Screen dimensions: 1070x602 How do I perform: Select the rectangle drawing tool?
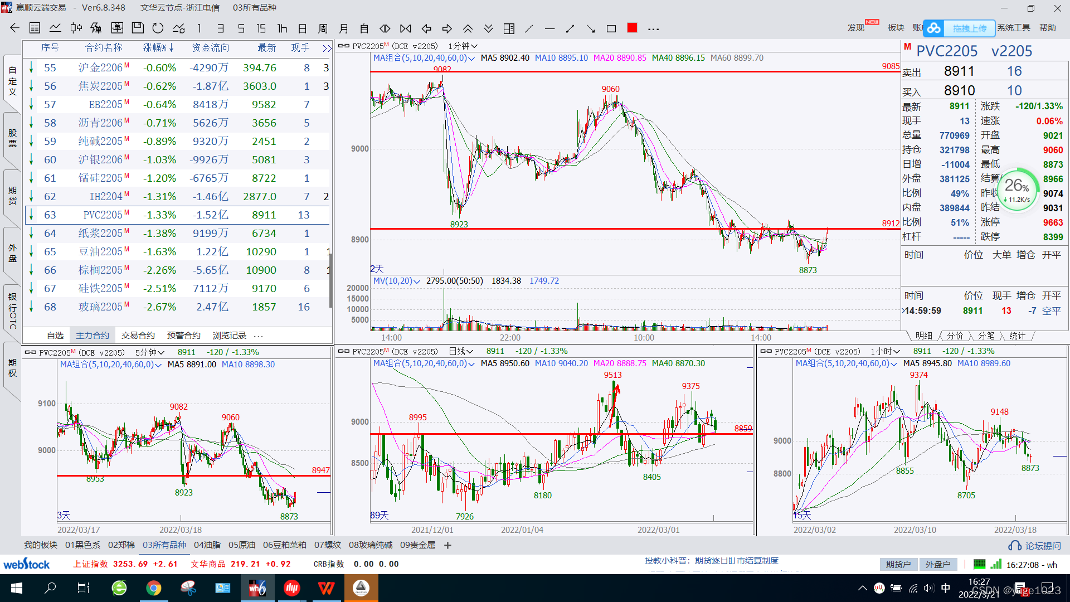pyautogui.click(x=611, y=28)
